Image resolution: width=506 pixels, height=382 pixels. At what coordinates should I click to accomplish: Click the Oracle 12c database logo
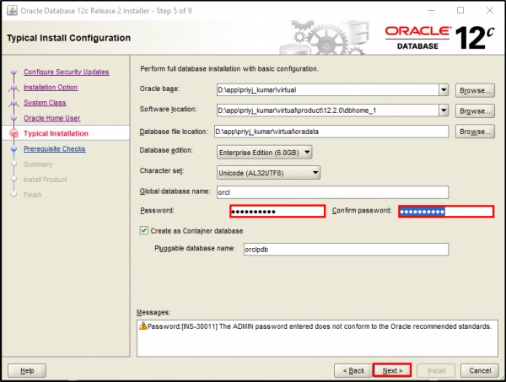438,37
